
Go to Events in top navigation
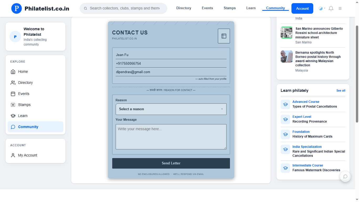pos(207,8)
